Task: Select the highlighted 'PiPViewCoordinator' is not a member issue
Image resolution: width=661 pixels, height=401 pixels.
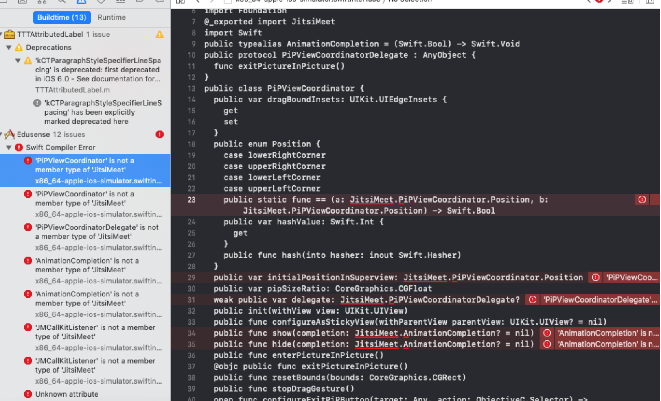Action: click(85, 171)
